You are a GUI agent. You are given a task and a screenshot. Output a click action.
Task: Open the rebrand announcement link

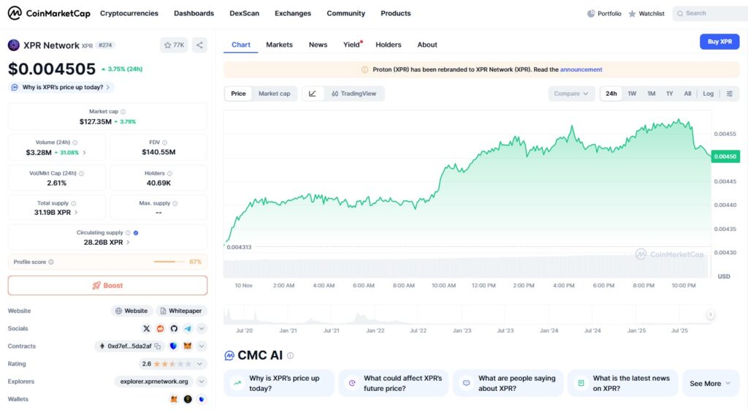tap(581, 69)
